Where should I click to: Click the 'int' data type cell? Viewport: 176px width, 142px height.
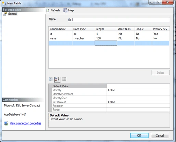[x=83, y=34]
